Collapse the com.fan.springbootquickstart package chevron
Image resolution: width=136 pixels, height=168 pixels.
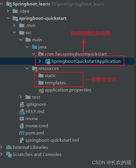click(34, 54)
